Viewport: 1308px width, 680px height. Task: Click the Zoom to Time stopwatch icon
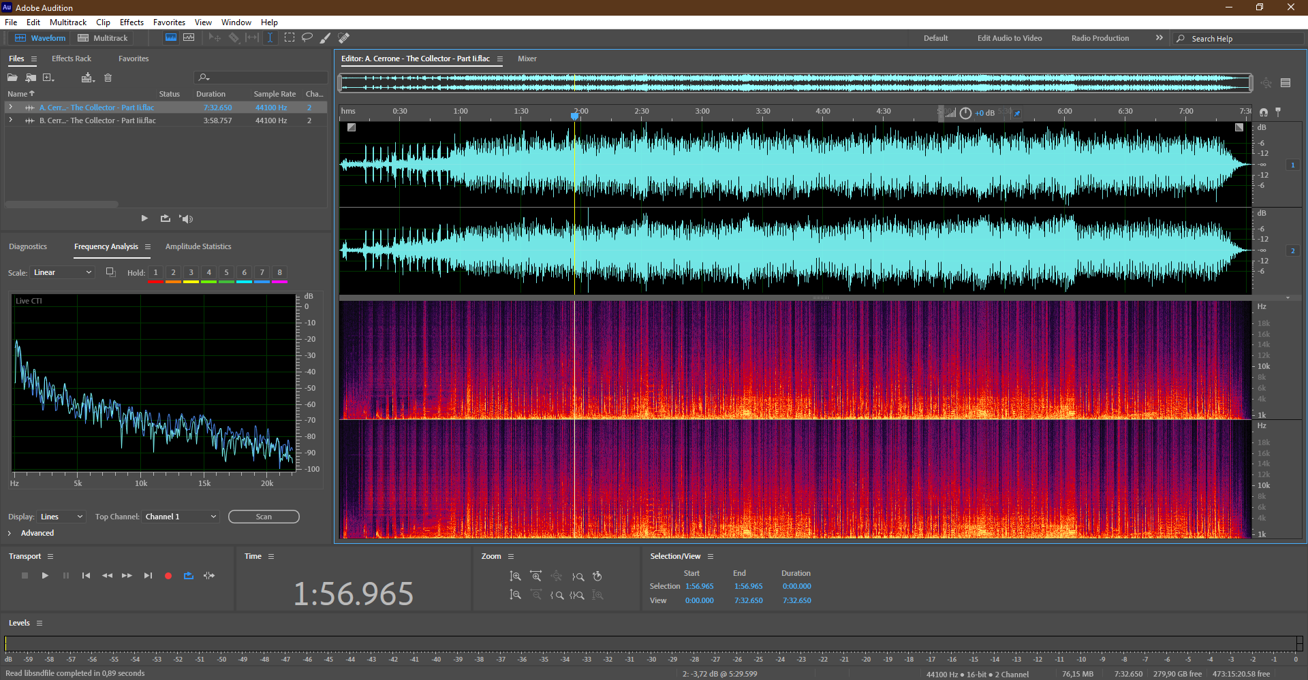point(597,576)
